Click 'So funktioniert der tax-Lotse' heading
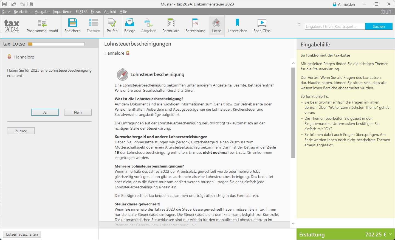 tap(325, 55)
